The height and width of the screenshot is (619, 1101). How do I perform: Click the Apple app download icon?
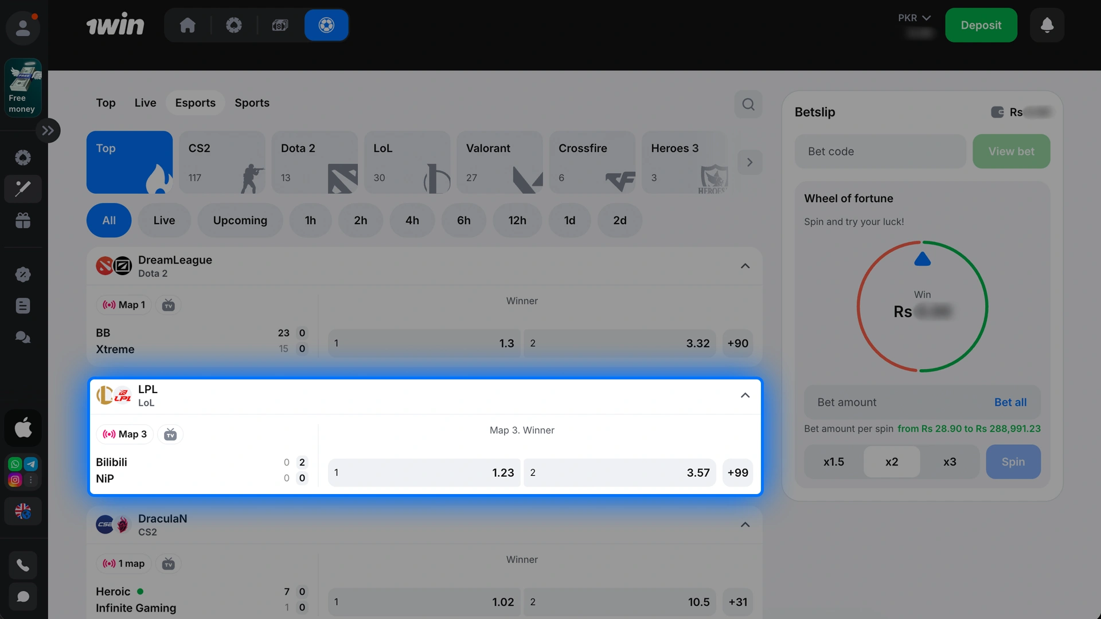click(23, 428)
